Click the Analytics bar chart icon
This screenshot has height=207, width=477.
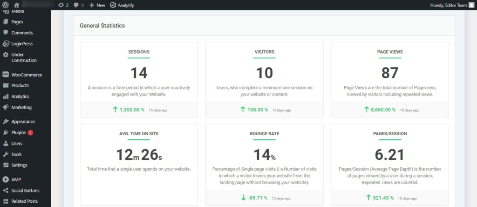6,97
